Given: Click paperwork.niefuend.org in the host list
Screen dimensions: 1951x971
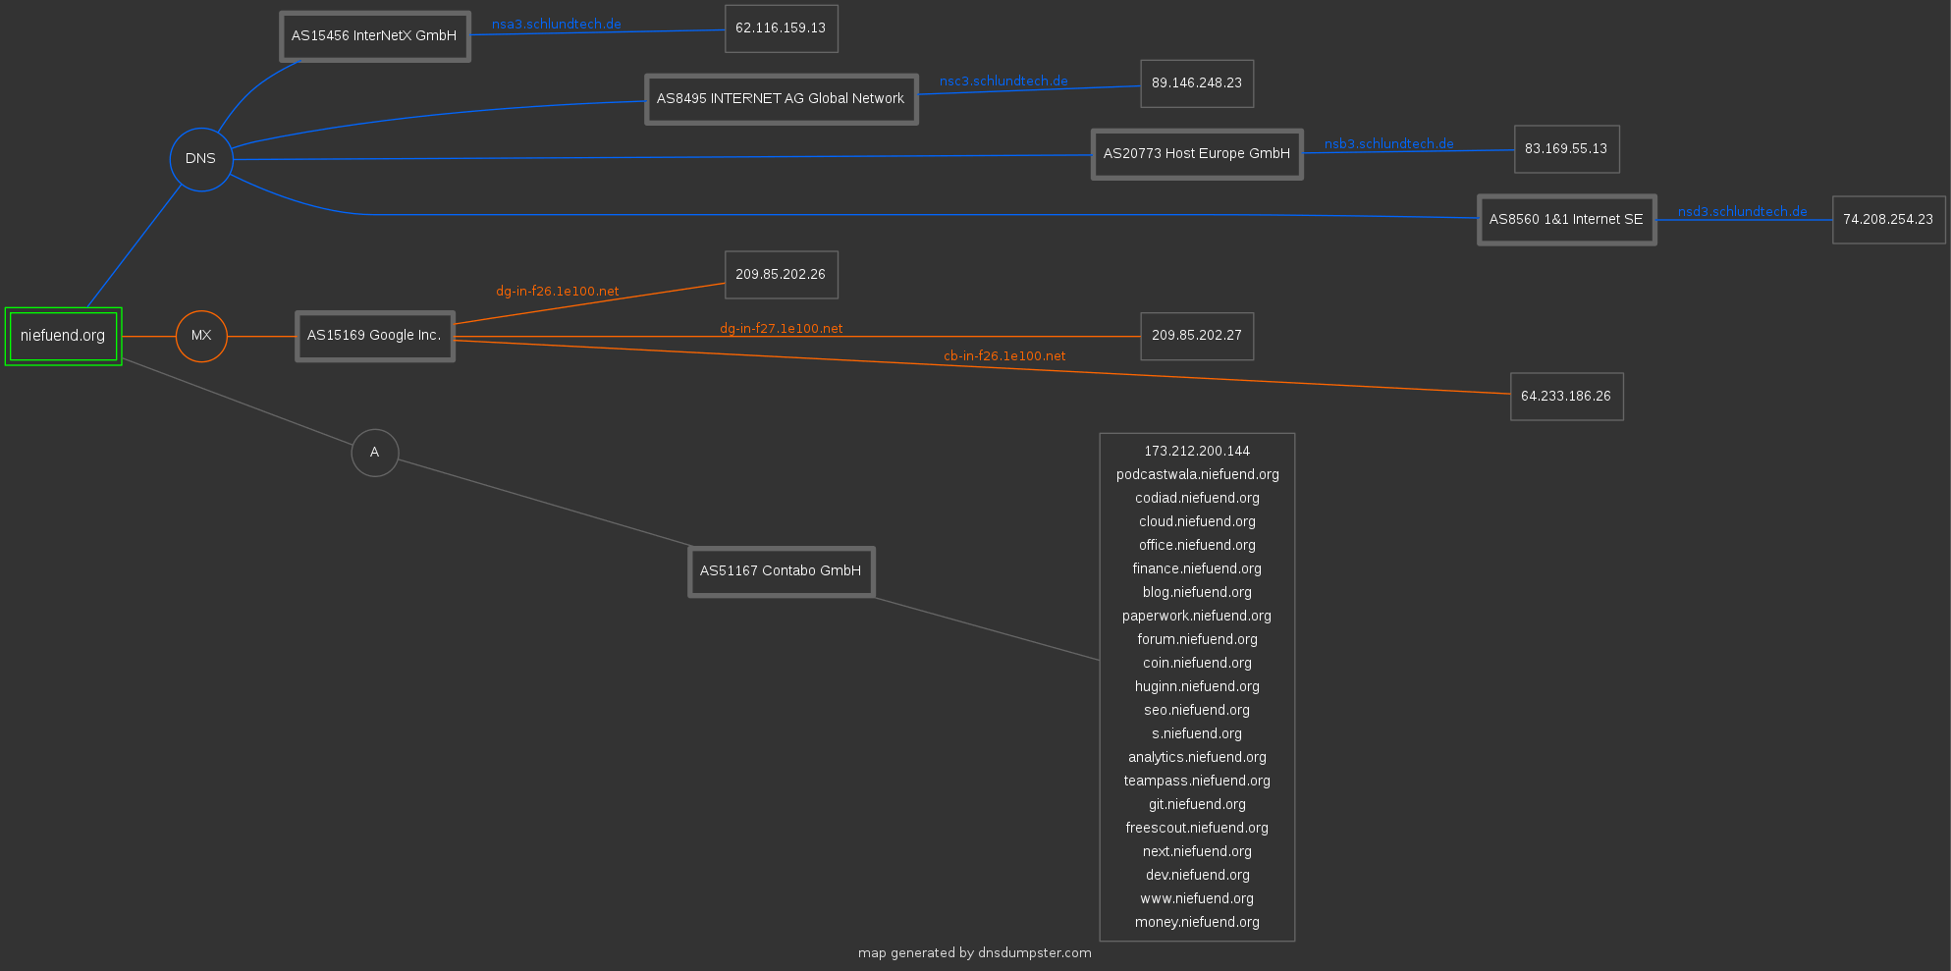Looking at the screenshot, I should [x=1197, y=617].
